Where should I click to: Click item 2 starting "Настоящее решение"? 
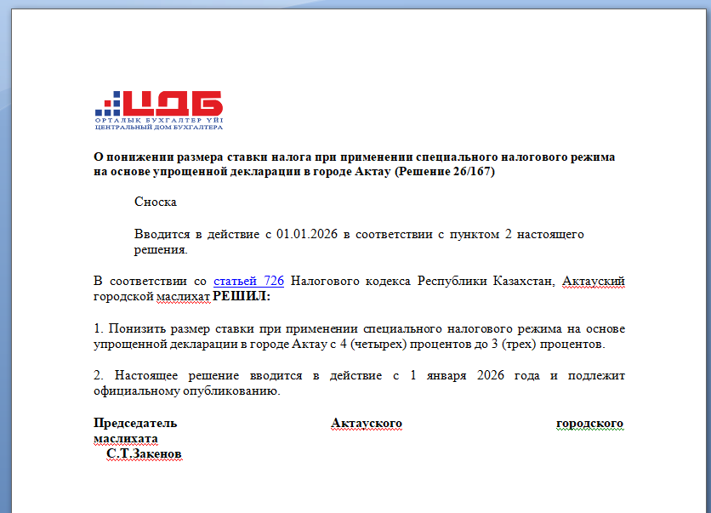pos(359,383)
